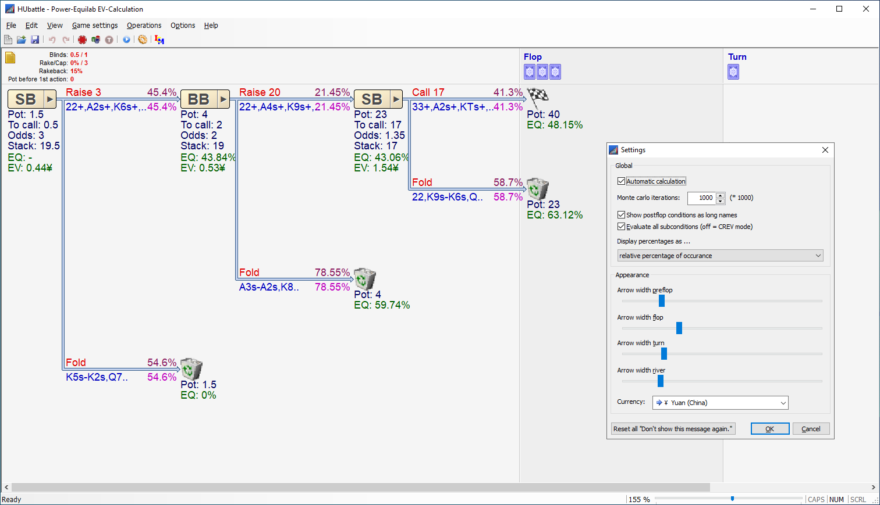880x505 pixels.
Task: Save with the floppy disk icon
Action: pos(35,40)
